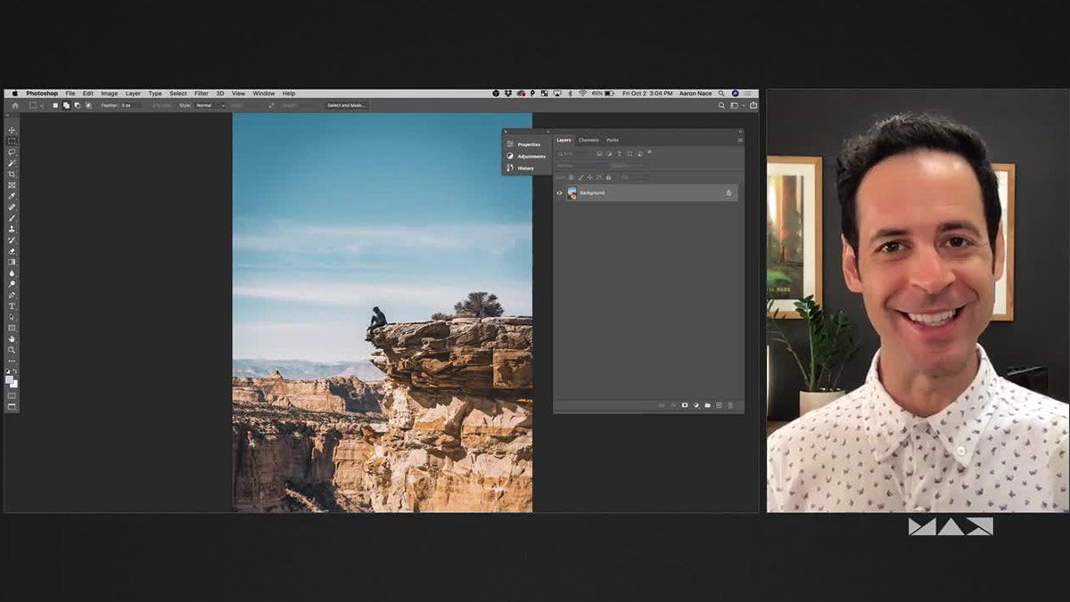The image size is (1070, 602).
Task: Select the Path Selection tool
Action: [x=12, y=316]
